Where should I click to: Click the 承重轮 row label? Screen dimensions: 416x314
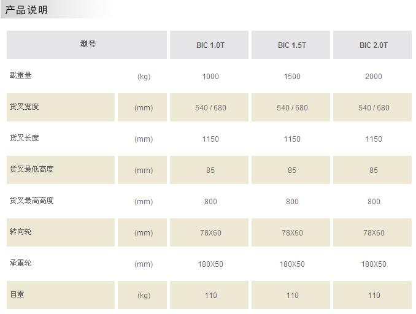(x=20, y=263)
